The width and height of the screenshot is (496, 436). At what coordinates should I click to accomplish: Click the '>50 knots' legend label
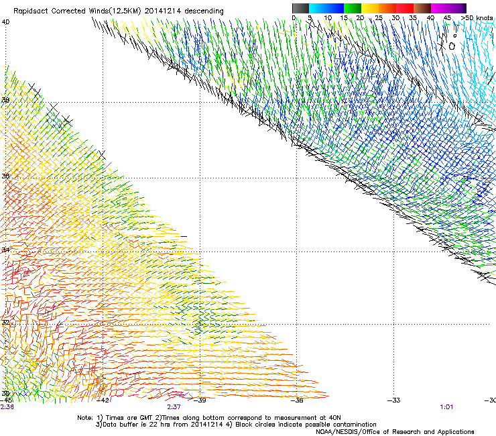[x=477, y=17]
